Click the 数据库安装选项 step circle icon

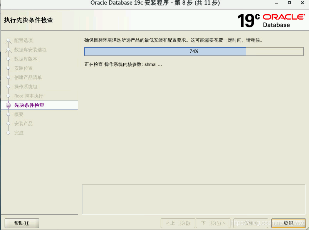coord(8,49)
